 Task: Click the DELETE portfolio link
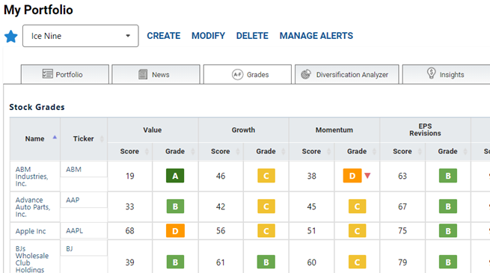(252, 36)
